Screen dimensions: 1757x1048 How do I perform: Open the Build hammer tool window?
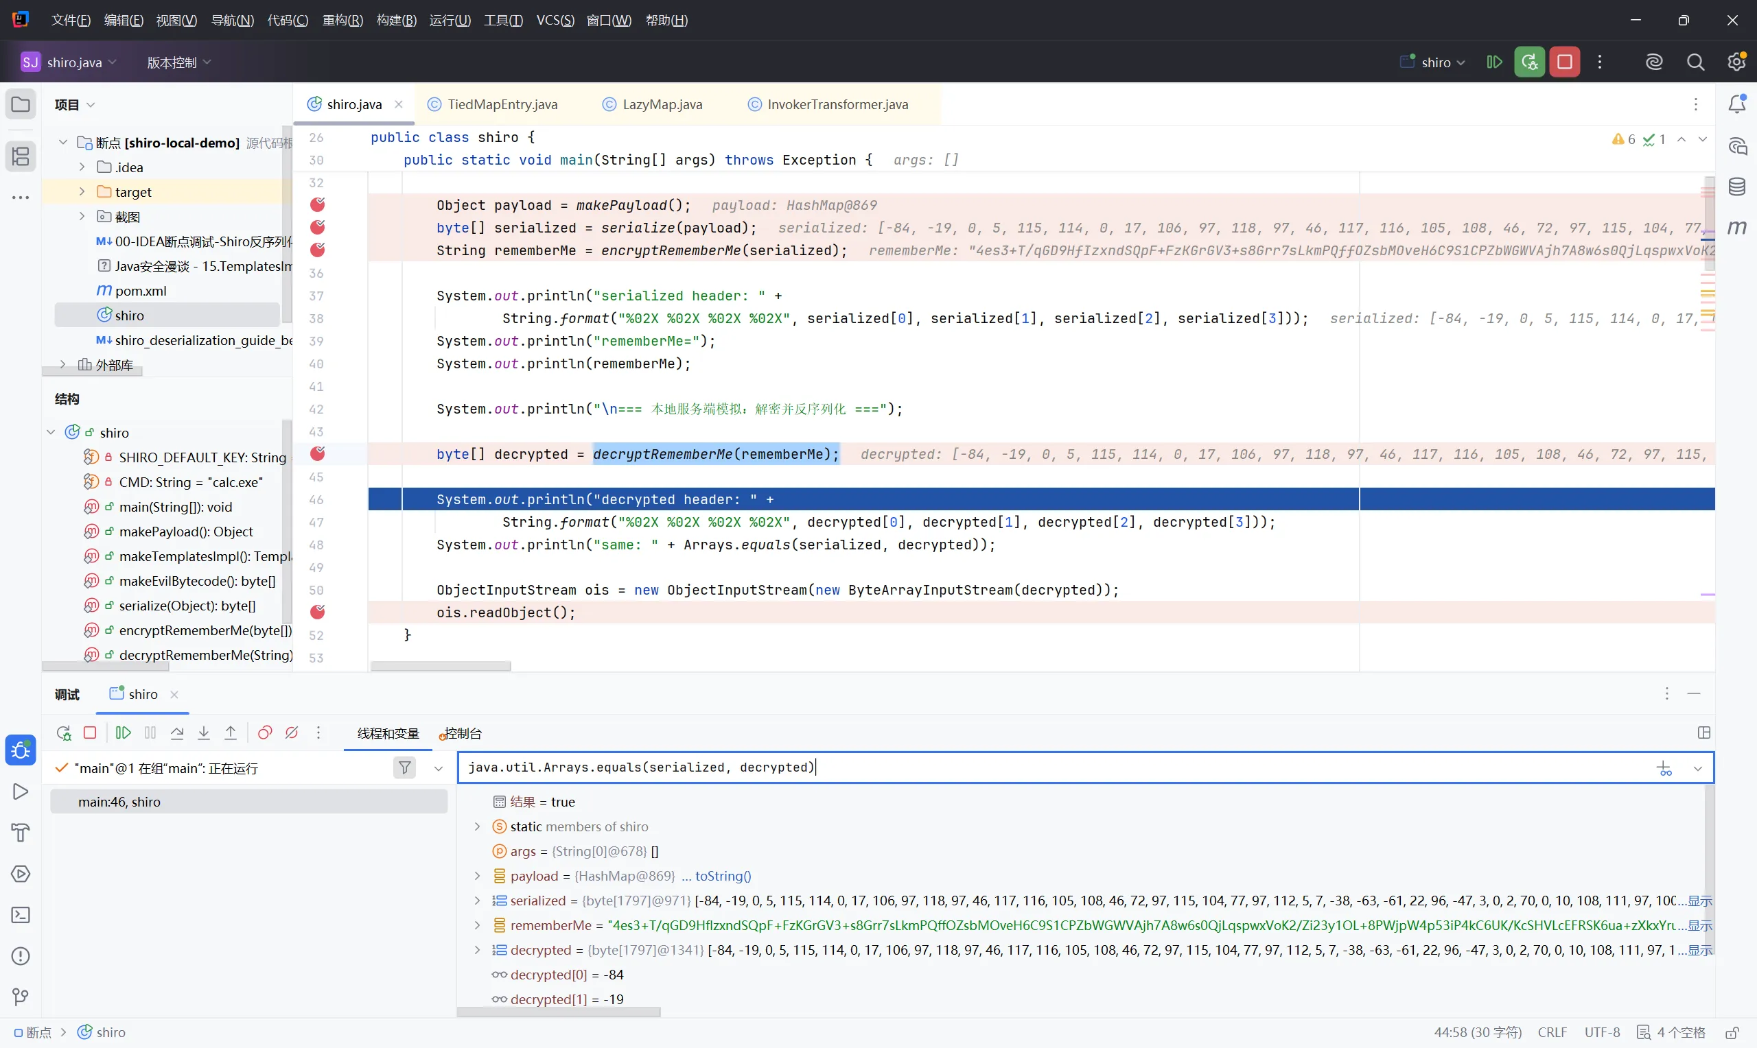coord(21,833)
